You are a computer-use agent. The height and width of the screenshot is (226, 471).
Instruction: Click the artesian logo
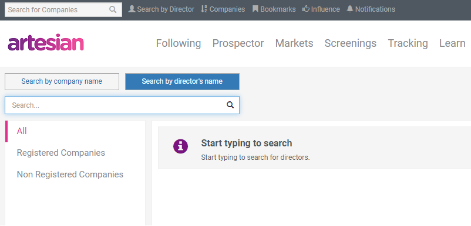click(x=46, y=43)
